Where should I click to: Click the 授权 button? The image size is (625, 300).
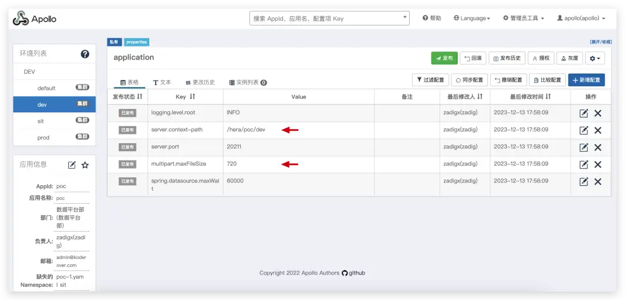tap(541, 58)
